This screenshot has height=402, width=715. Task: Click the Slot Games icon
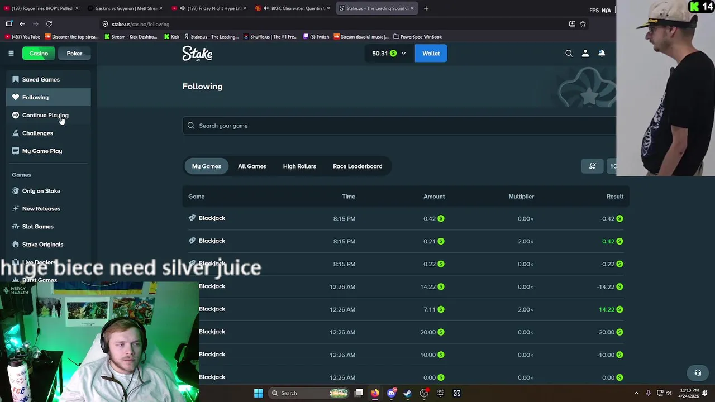(16, 227)
